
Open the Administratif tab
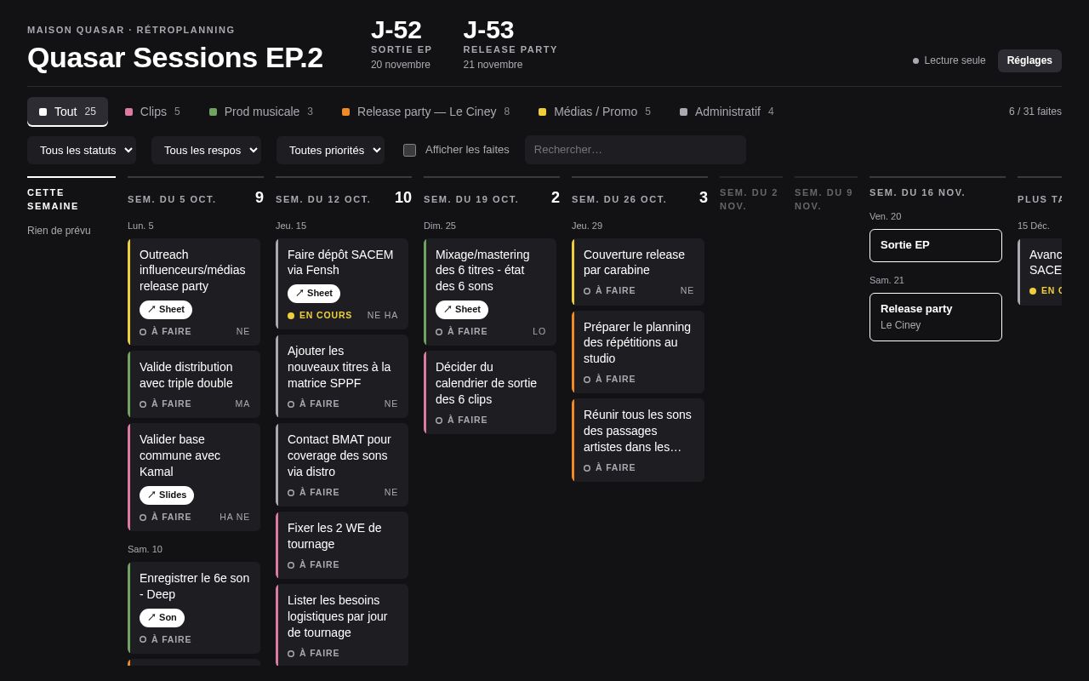(x=727, y=112)
